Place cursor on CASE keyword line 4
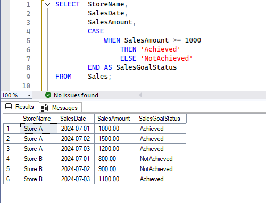Image resolution: width=266 pixels, height=203 pixels. (96, 31)
